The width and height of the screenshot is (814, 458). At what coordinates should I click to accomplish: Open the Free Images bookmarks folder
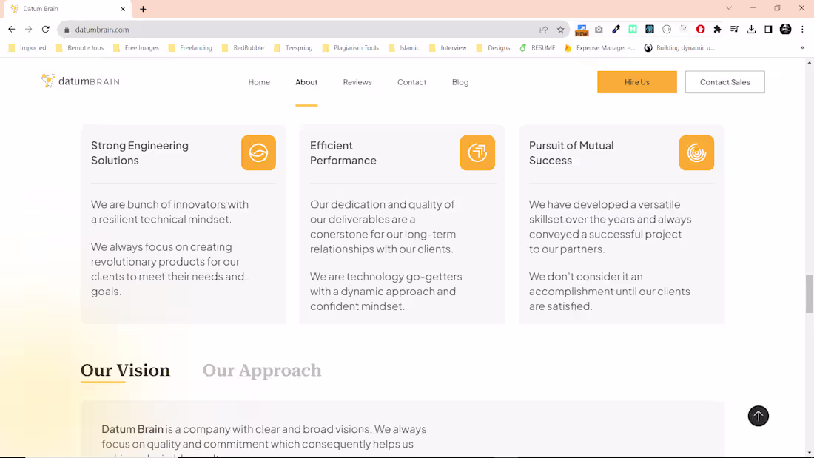pyautogui.click(x=136, y=48)
